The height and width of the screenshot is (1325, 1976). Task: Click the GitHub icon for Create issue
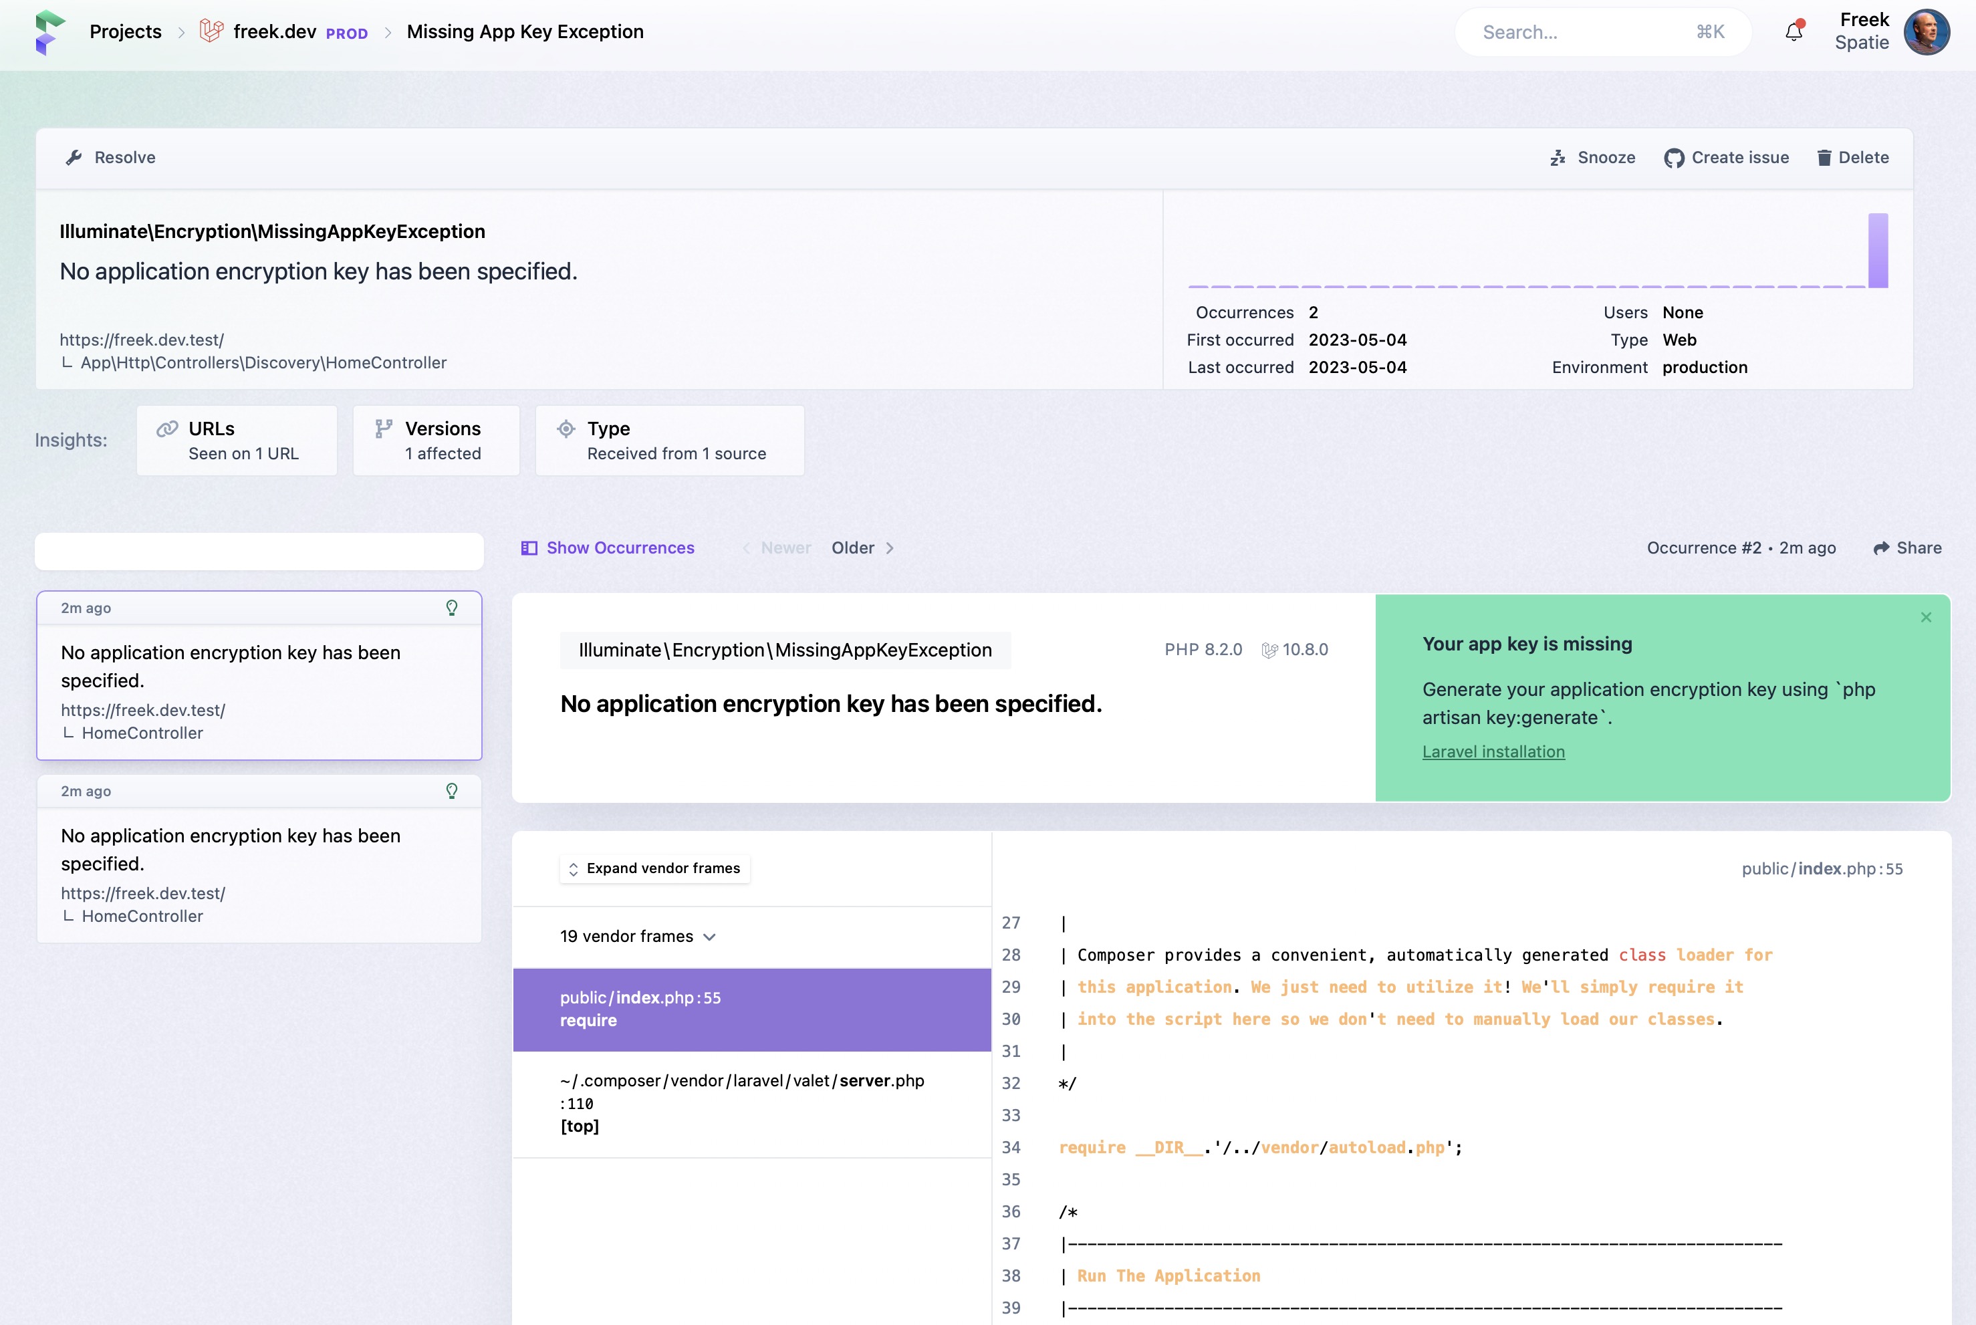(1674, 158)
